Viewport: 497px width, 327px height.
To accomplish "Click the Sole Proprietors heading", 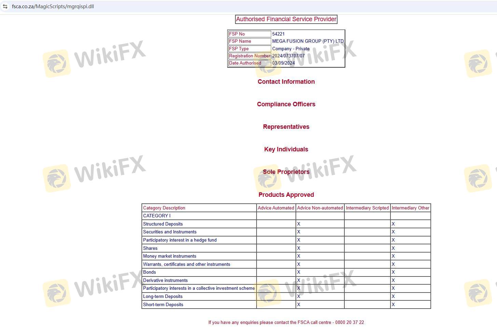I will [x=286, y=172].
